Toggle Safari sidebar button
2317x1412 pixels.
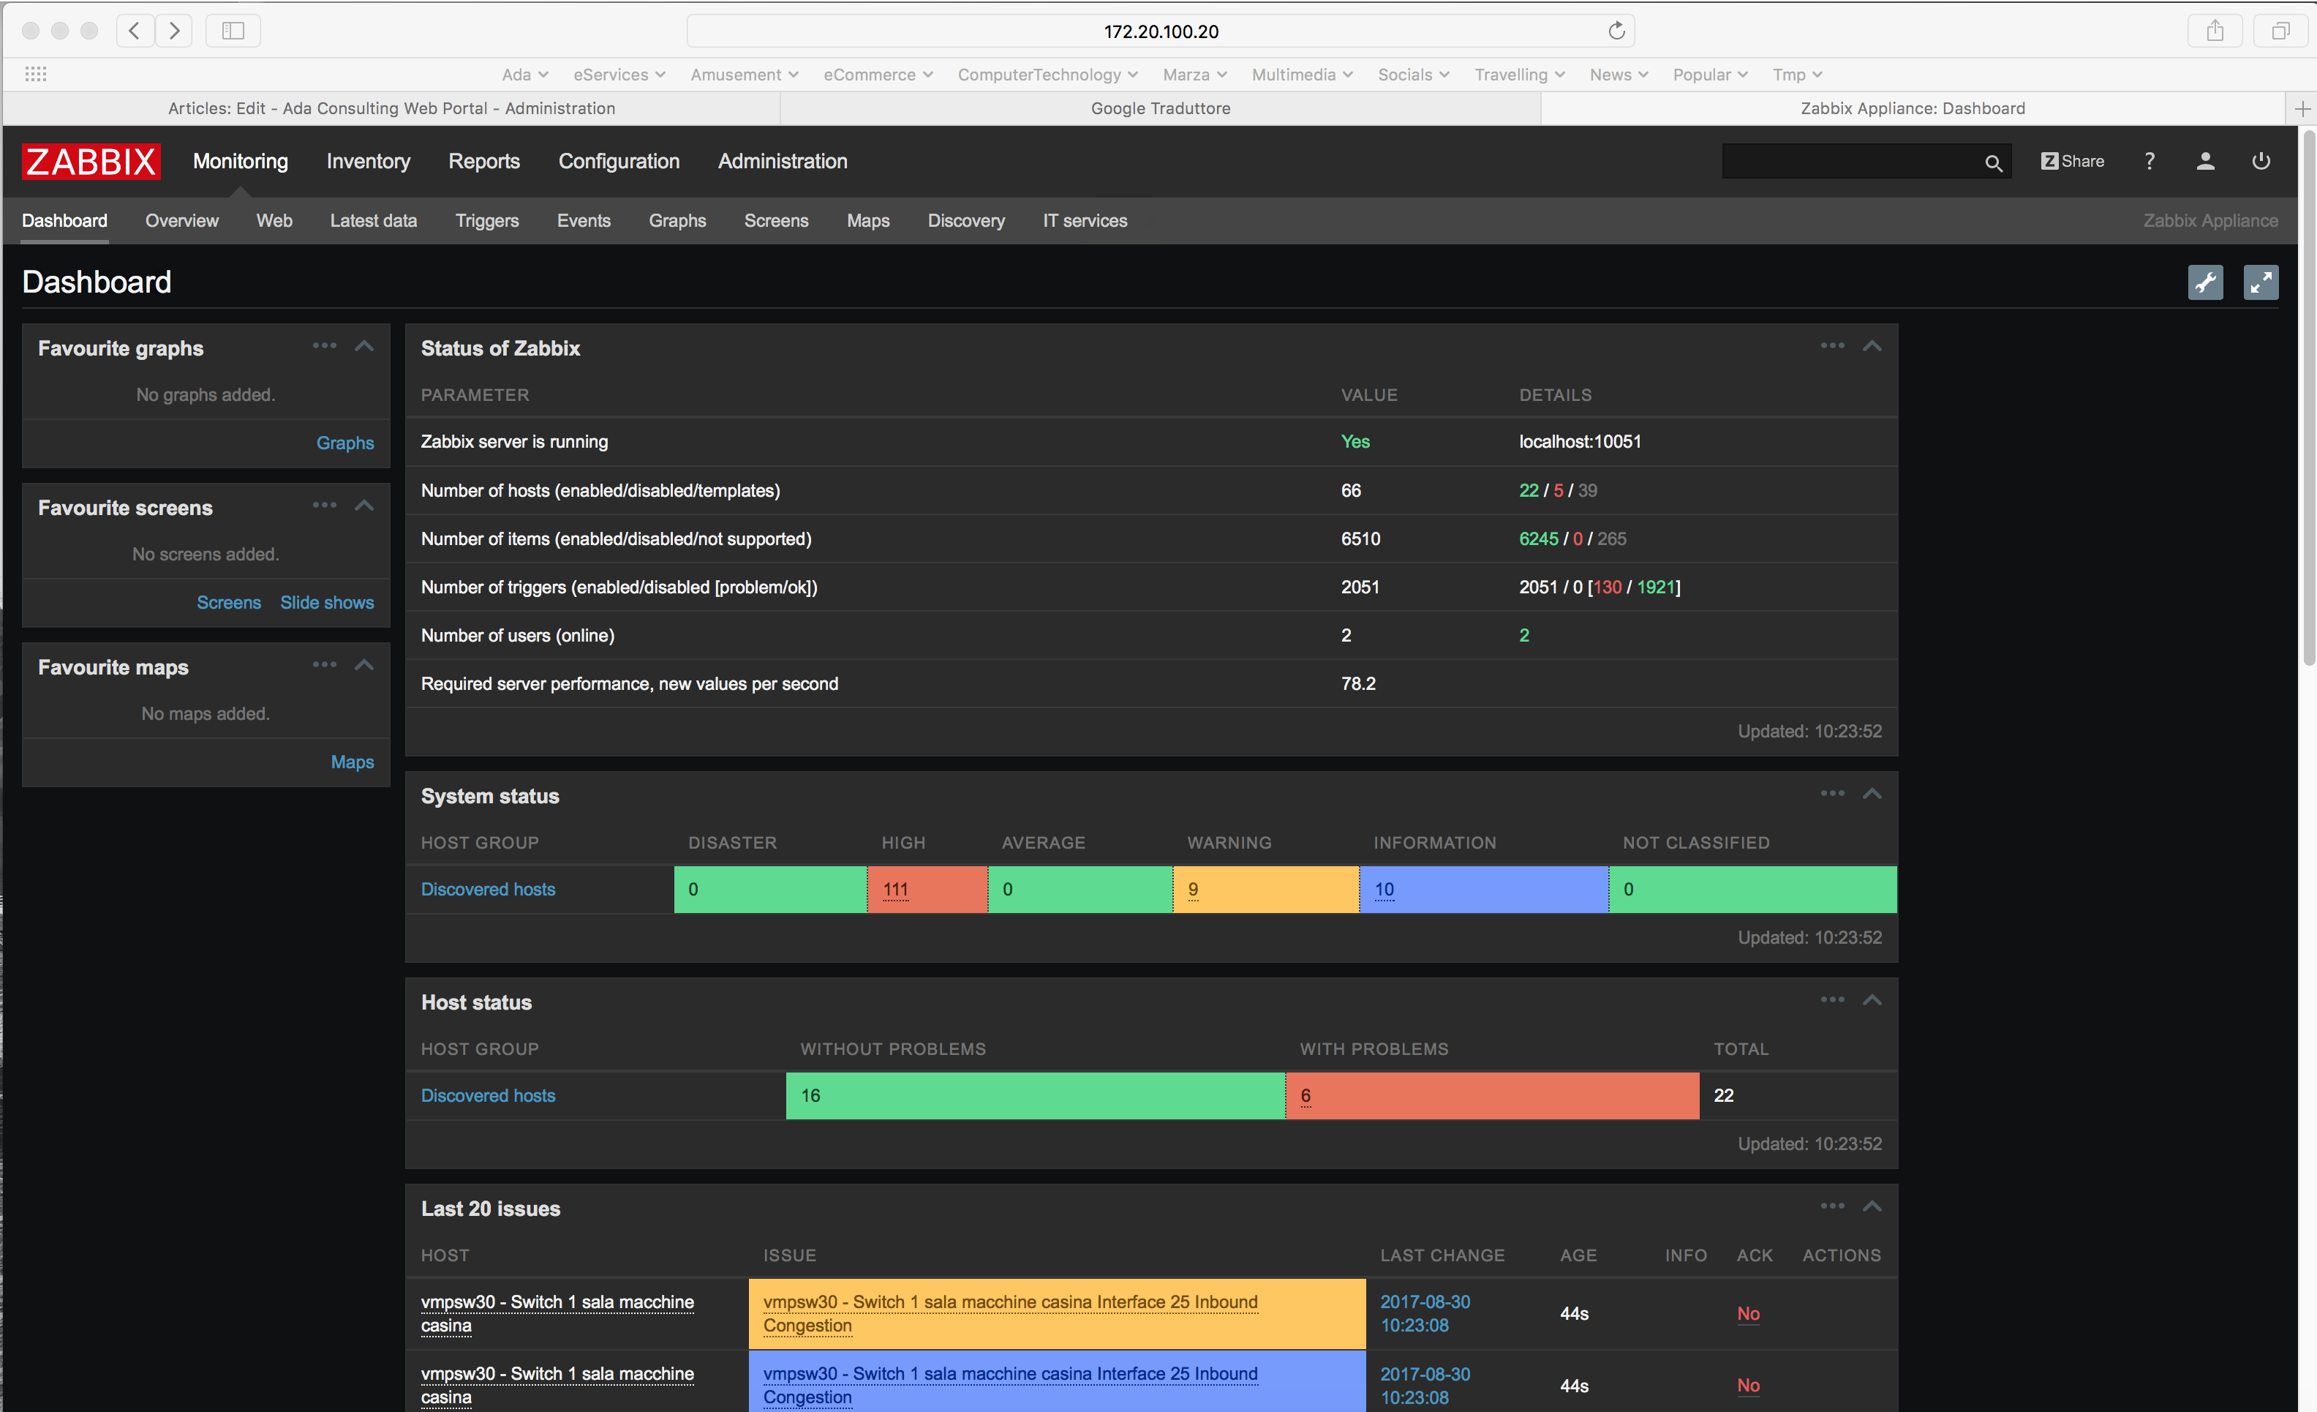pos(233,31)
